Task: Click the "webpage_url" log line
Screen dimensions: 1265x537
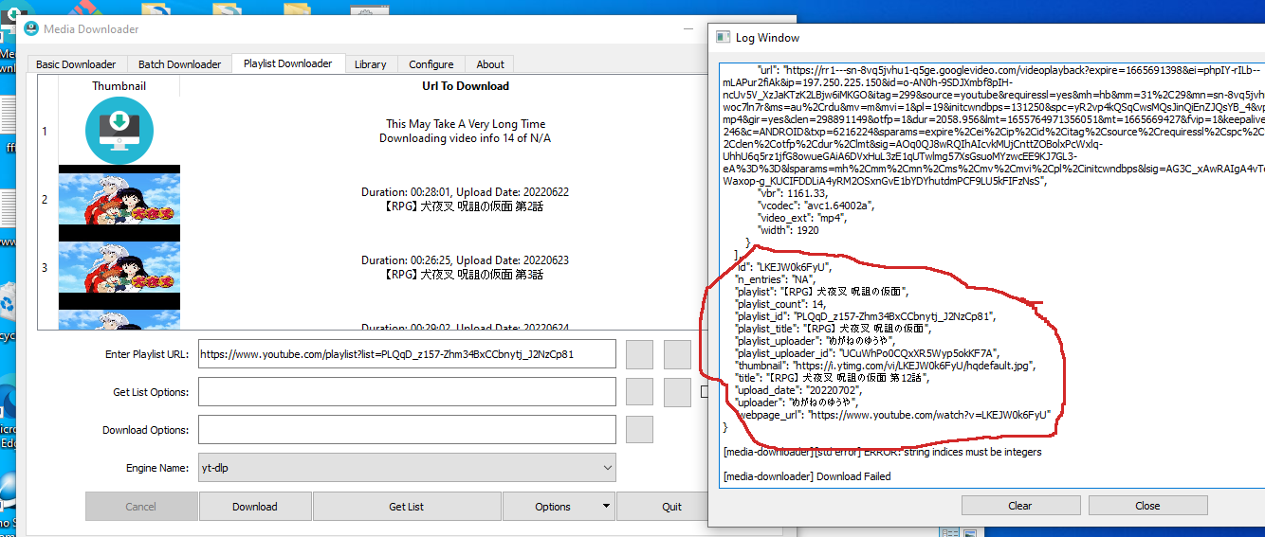Action: pos(894,415)
